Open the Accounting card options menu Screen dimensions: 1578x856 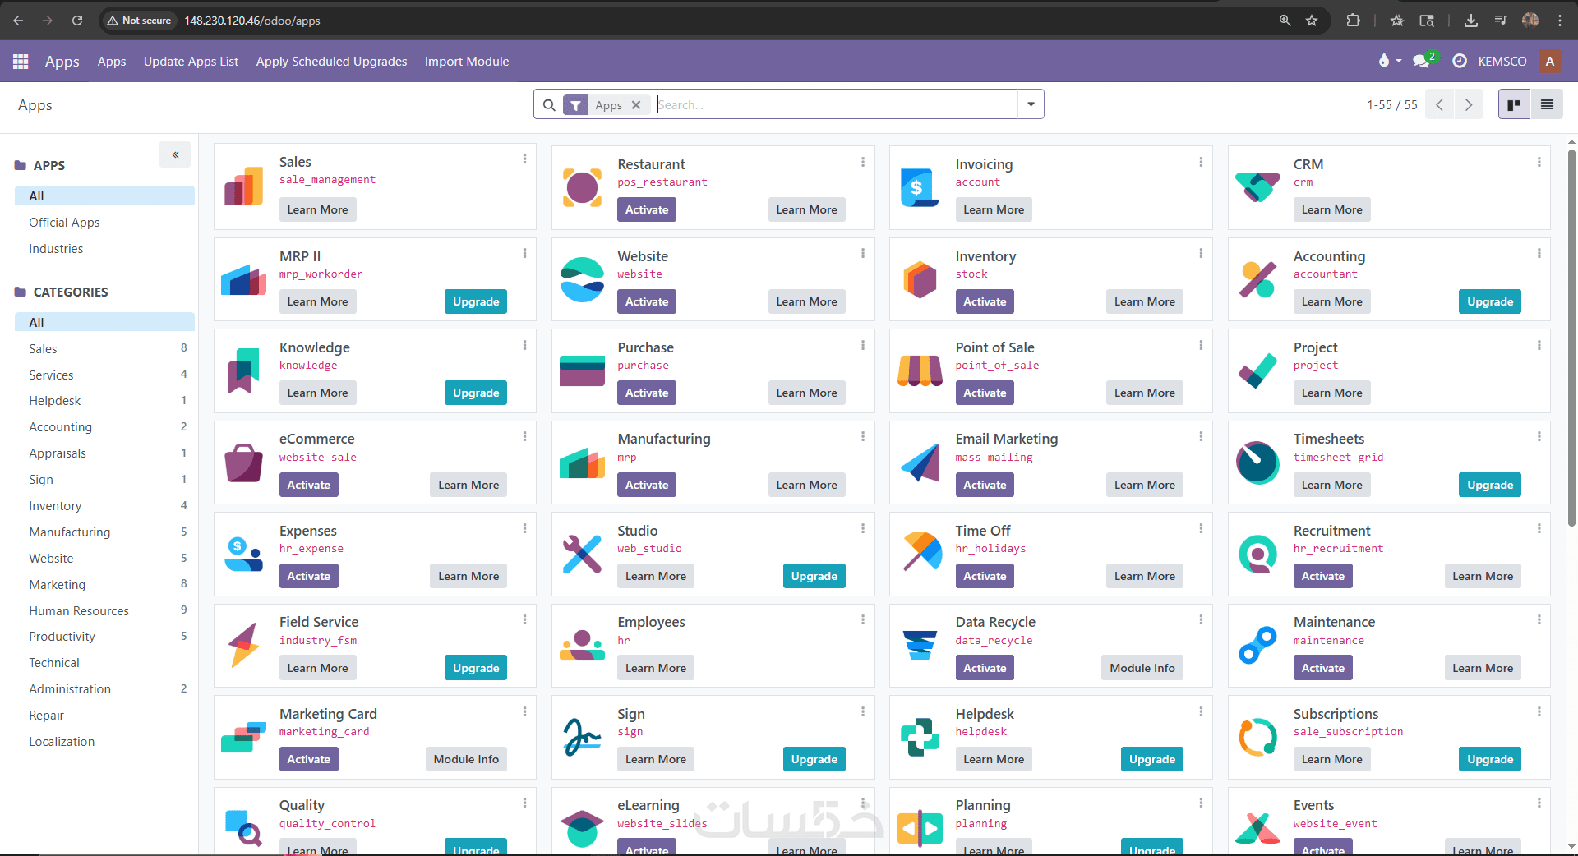(x=1539, y=253)
